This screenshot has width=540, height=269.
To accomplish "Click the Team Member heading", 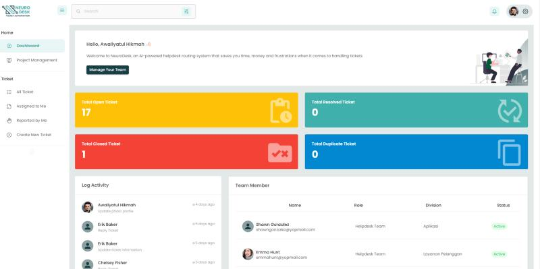I will (252, 185).
